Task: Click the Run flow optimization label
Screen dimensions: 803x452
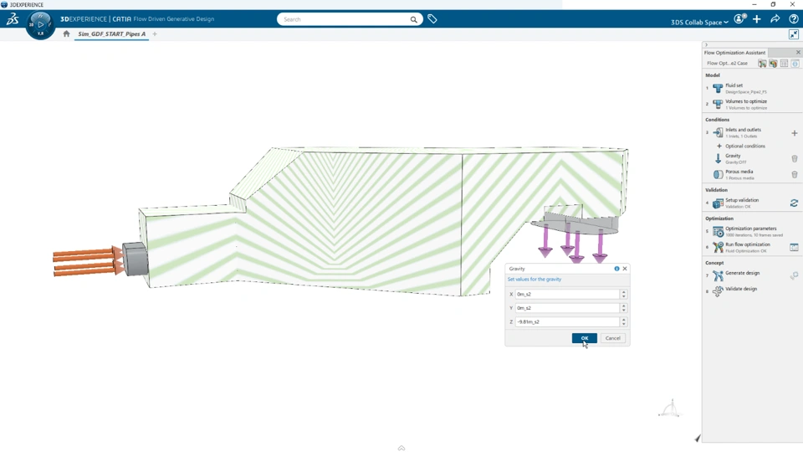Action: pyautogui.click(x=748, y=244)
